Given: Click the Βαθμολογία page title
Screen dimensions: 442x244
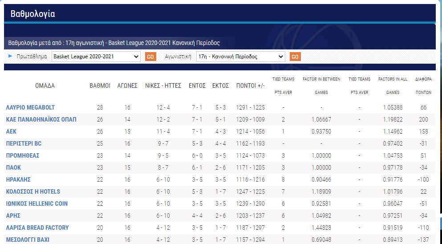Looking at the screenshot, I should pyautogui.click(x=33, y=14).
